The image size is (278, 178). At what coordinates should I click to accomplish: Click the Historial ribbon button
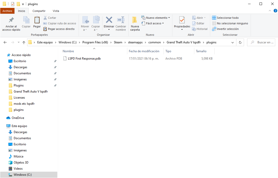tap(200, 29)
